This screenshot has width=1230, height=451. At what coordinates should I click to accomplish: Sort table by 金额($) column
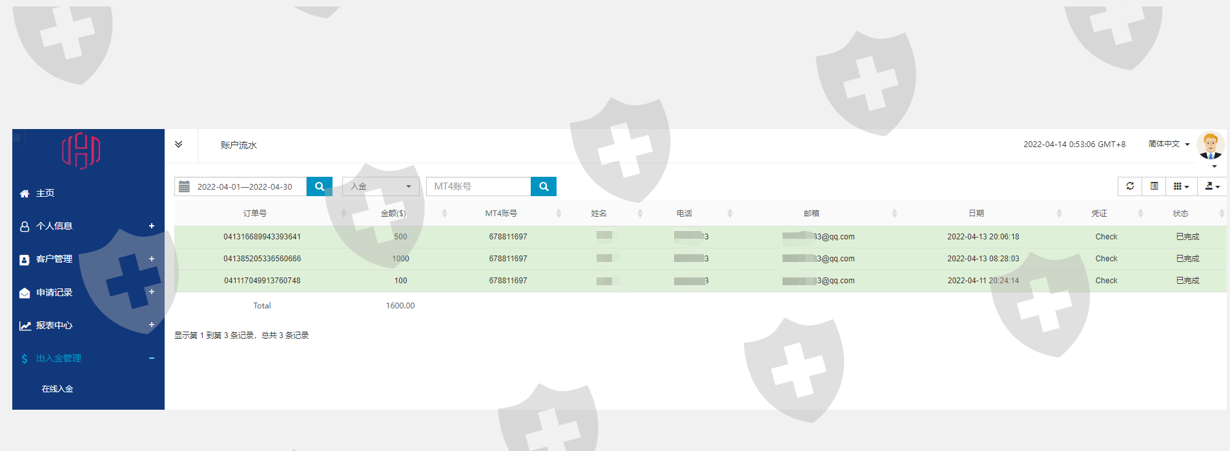400,213
